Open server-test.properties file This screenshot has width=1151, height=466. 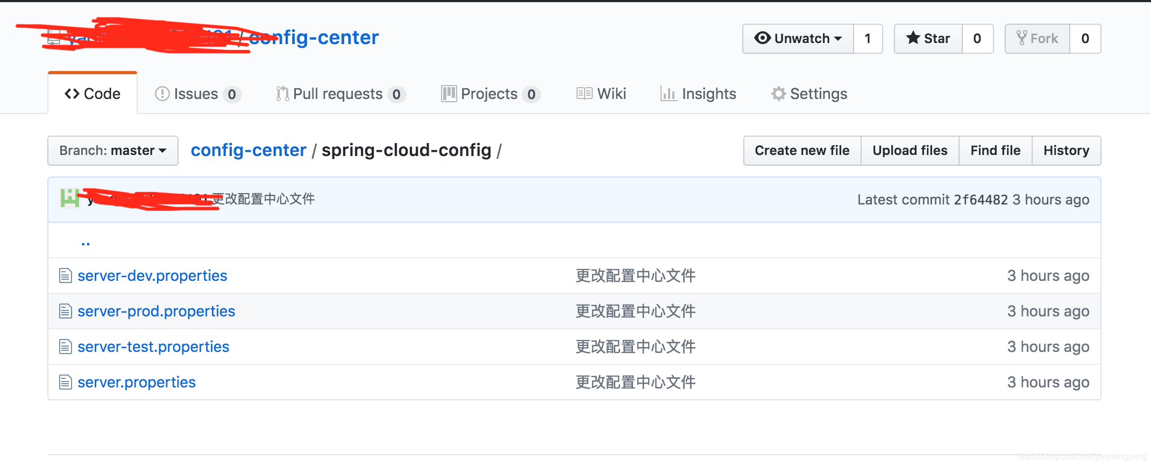tap(153, 347)
